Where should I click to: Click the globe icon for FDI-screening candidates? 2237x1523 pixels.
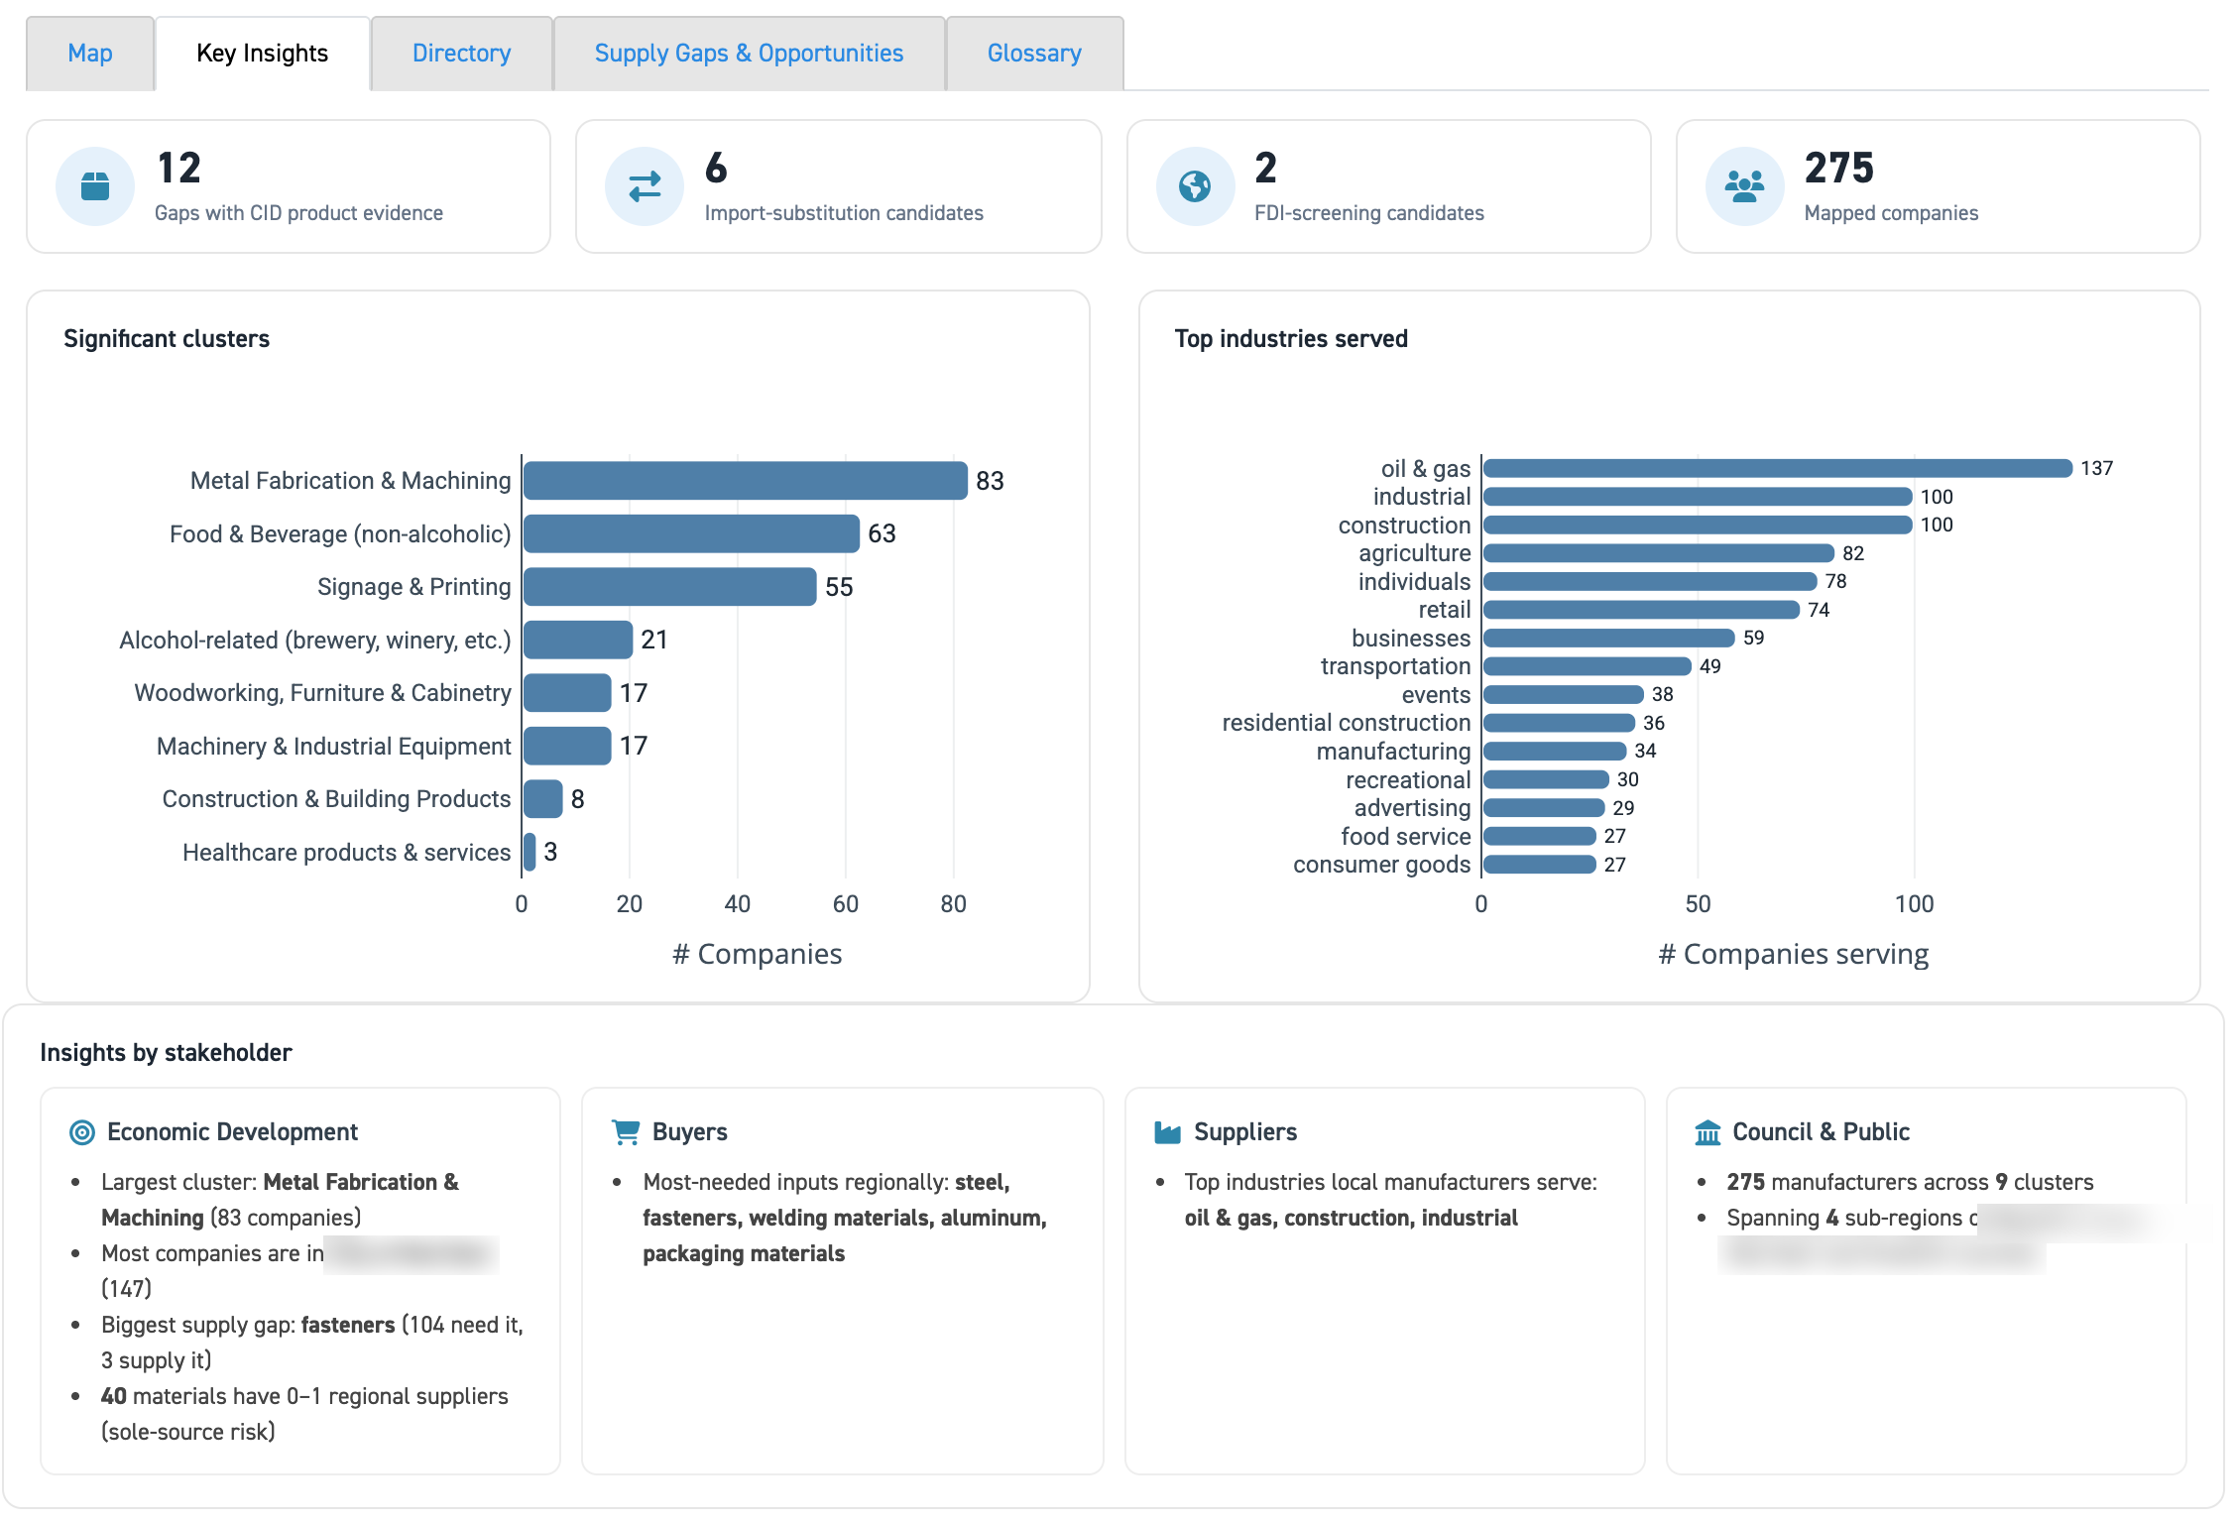pos(1195,186)
